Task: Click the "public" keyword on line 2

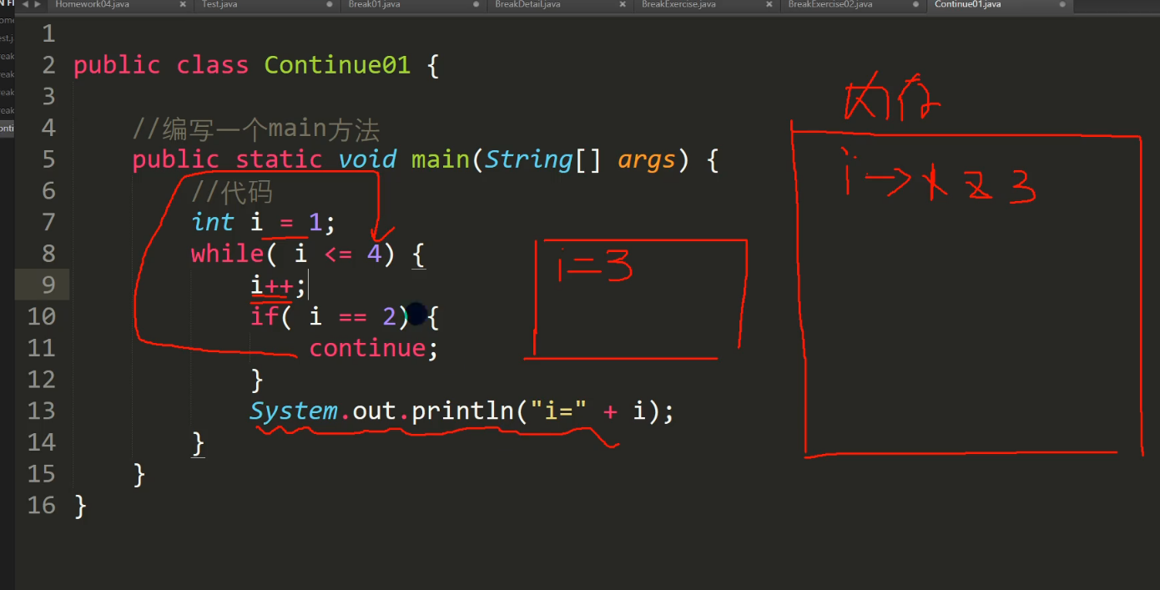Action: click(117, 66)
